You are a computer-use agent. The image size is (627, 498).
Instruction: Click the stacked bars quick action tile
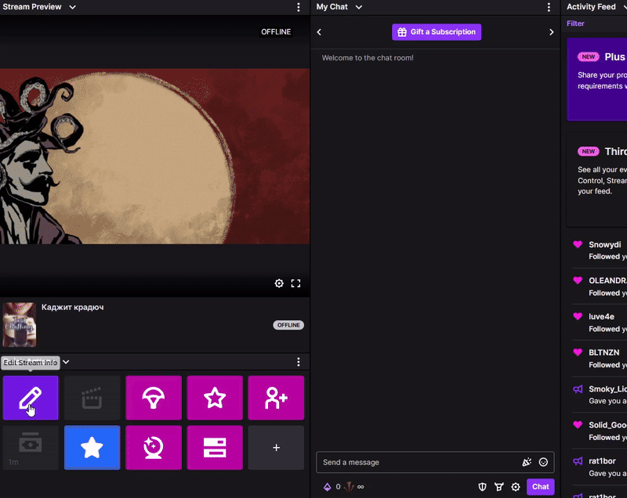click(215, 447)
